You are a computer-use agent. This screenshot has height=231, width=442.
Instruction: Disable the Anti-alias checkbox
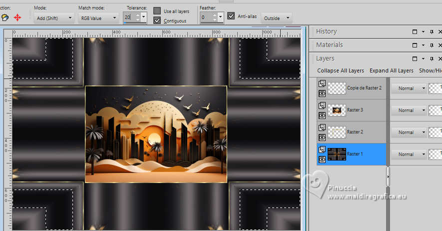231,16
